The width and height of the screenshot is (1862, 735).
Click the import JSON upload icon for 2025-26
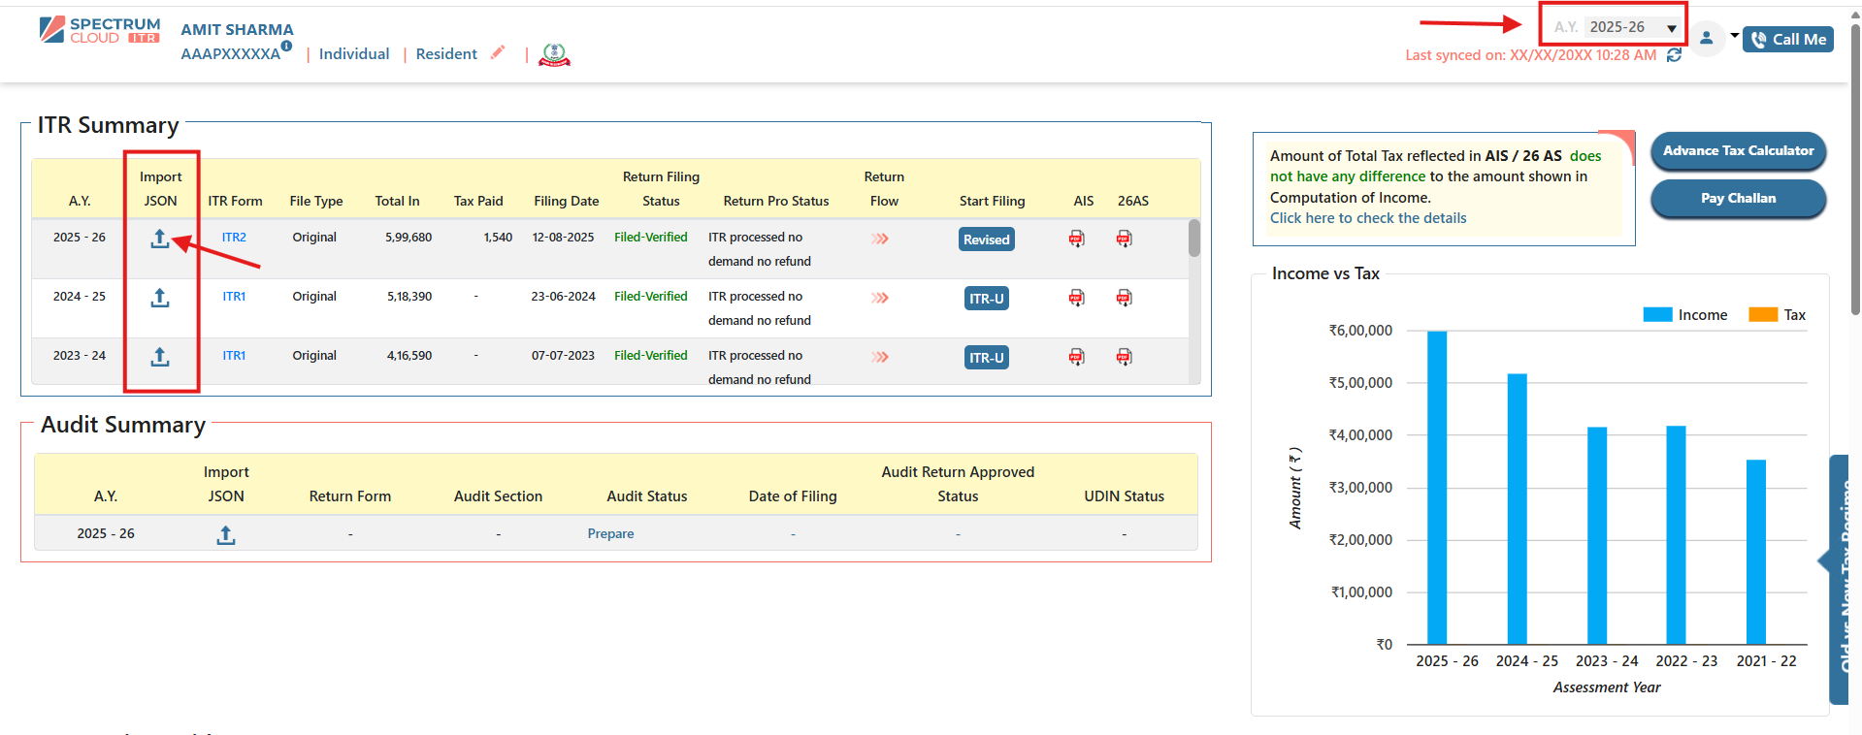click(160, 239)
